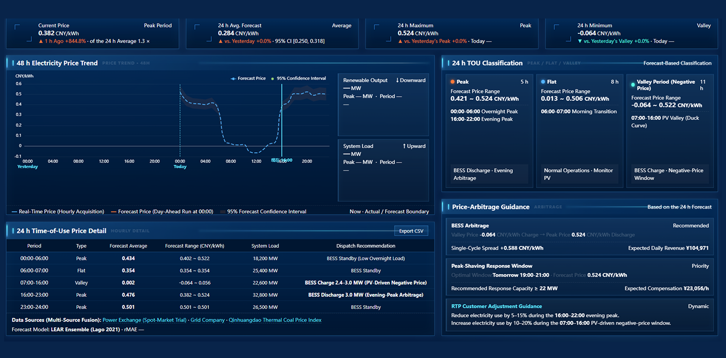This screenshot has height=358, width=726.
Task: Click BESS Discharge 3.0 MW recommendation text
Action: (366, 295)
